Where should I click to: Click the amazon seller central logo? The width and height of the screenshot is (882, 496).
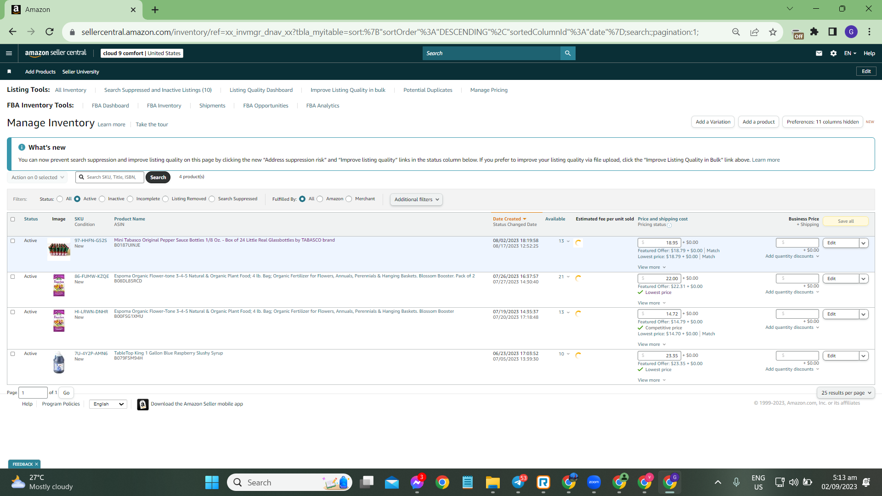[x=56, y=53]
